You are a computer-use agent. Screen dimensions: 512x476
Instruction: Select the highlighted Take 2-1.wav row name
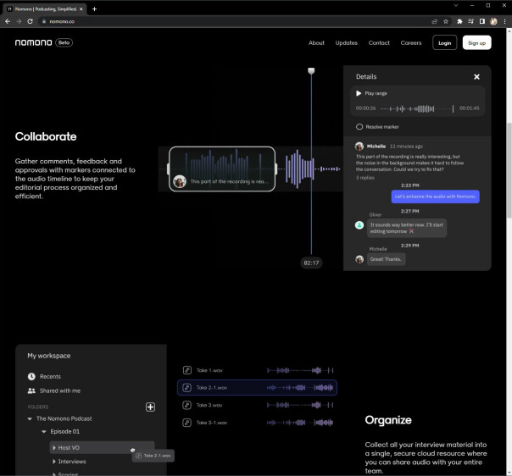[x=212, y=388]
